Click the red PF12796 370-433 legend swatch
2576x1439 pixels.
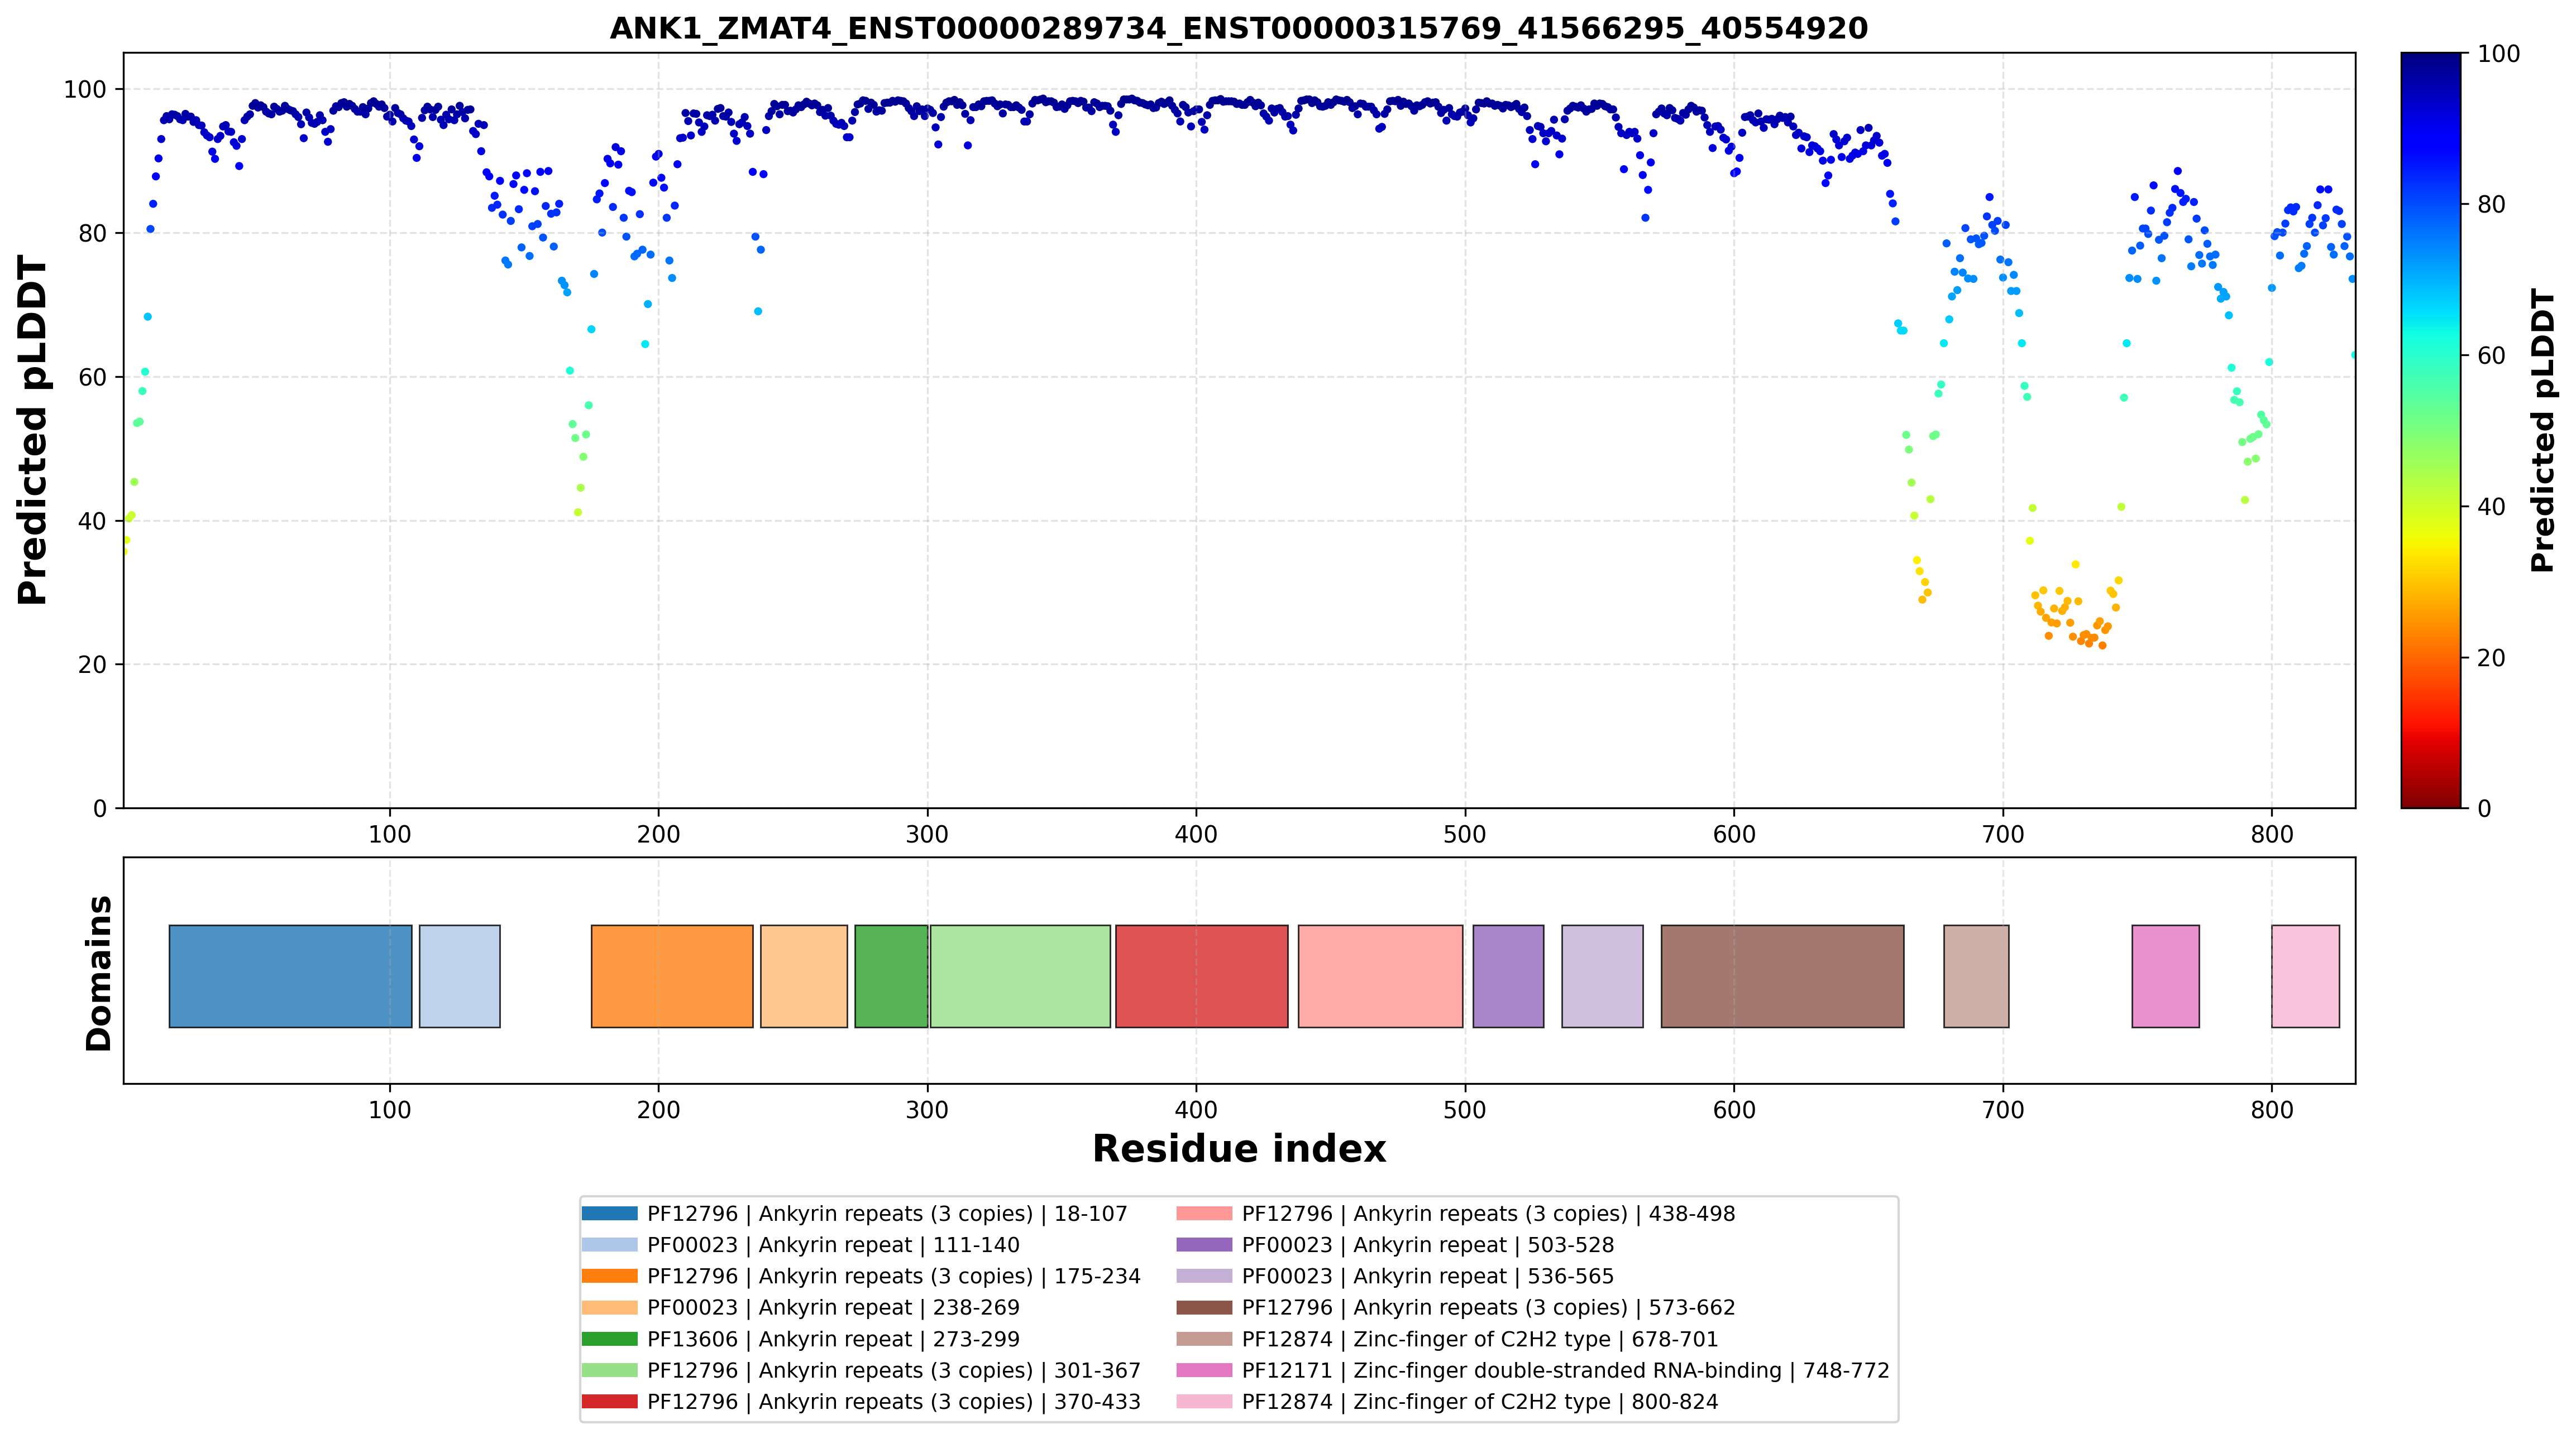[x=609, y=1402]
